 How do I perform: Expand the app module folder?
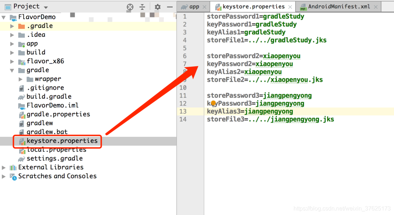point(12,44)
